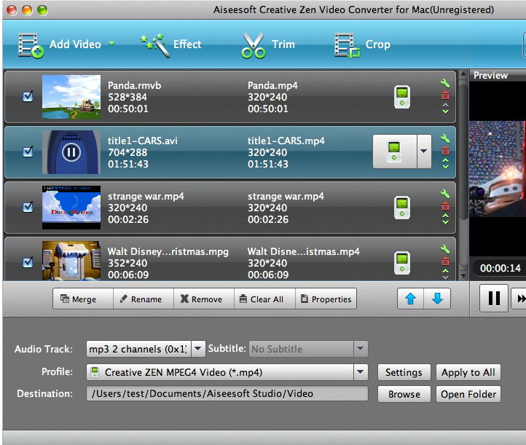Click the paused title1-CARS.avi thumbnail
Screen dimensions: 526x445
click(x=71, y=152)
